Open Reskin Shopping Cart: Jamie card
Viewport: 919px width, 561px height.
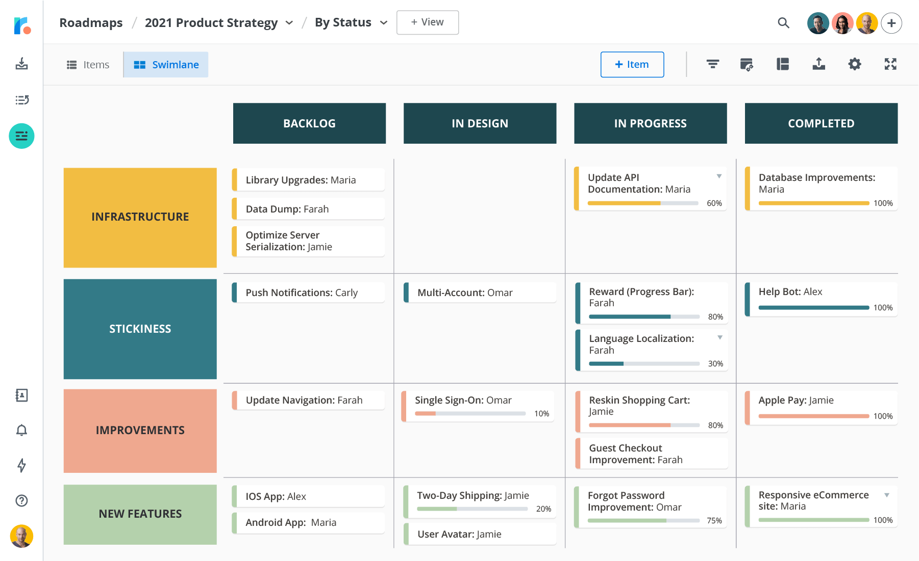pyautogui.click(x=652, y=412)
